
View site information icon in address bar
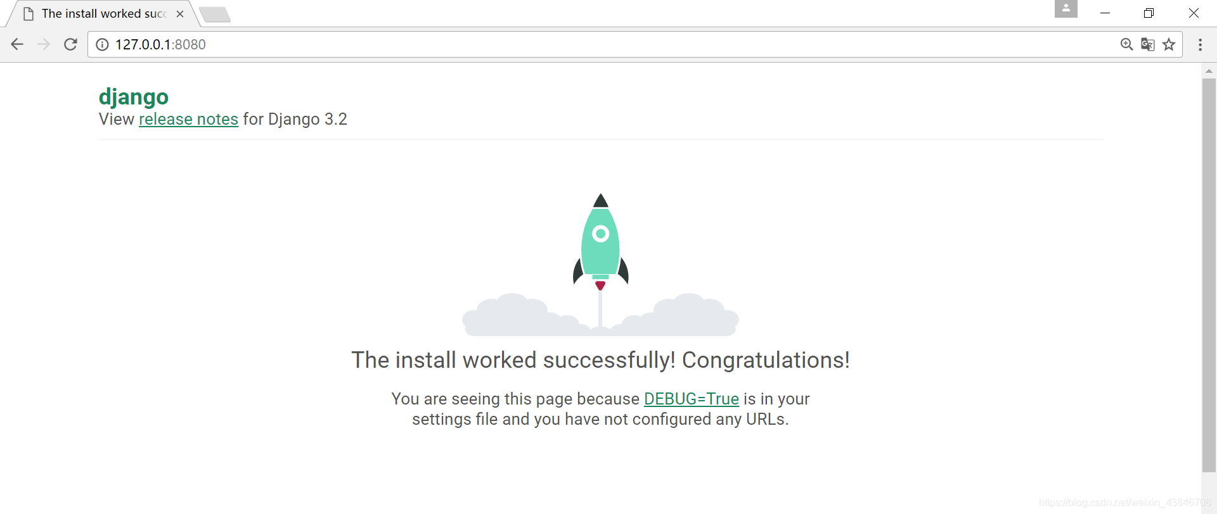pyautogui.click(x=102, y=44)
